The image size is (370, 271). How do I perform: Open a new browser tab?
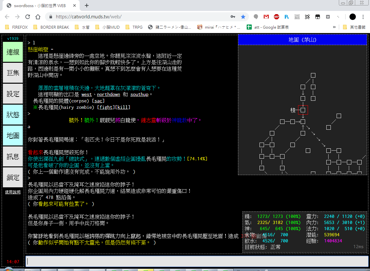[x=87, y=5]
